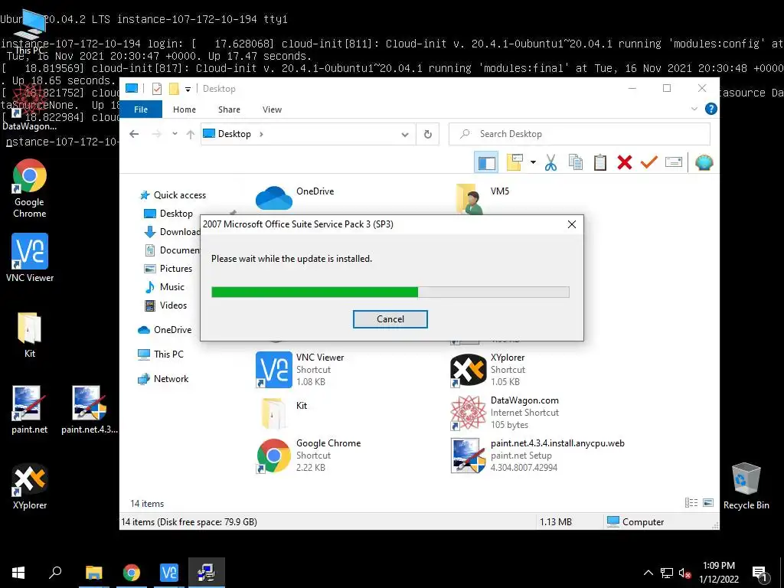Select the Recycle Bin on desktop
Image resolution: width=784 pixels, height=588 pixels.
point(746,486)
